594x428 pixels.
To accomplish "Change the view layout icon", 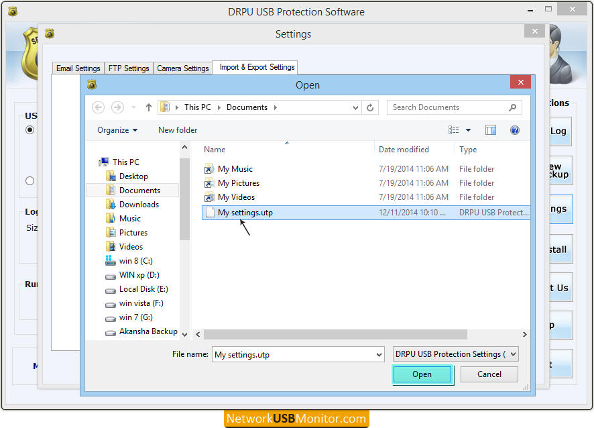I will tap(453, 130).
